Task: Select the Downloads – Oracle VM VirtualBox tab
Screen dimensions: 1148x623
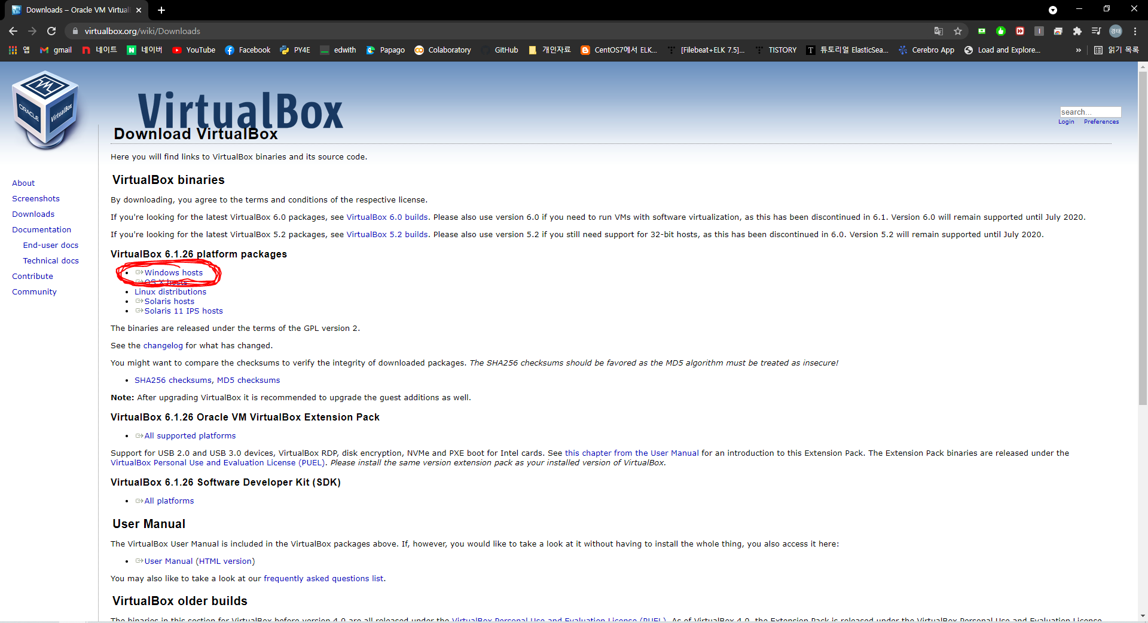Action: [x=77, y=10]
